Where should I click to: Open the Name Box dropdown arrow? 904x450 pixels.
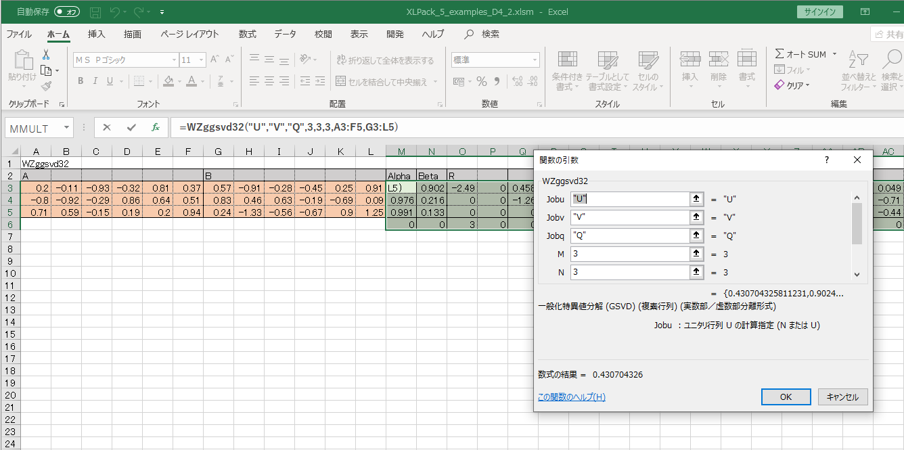pos(66,128)
